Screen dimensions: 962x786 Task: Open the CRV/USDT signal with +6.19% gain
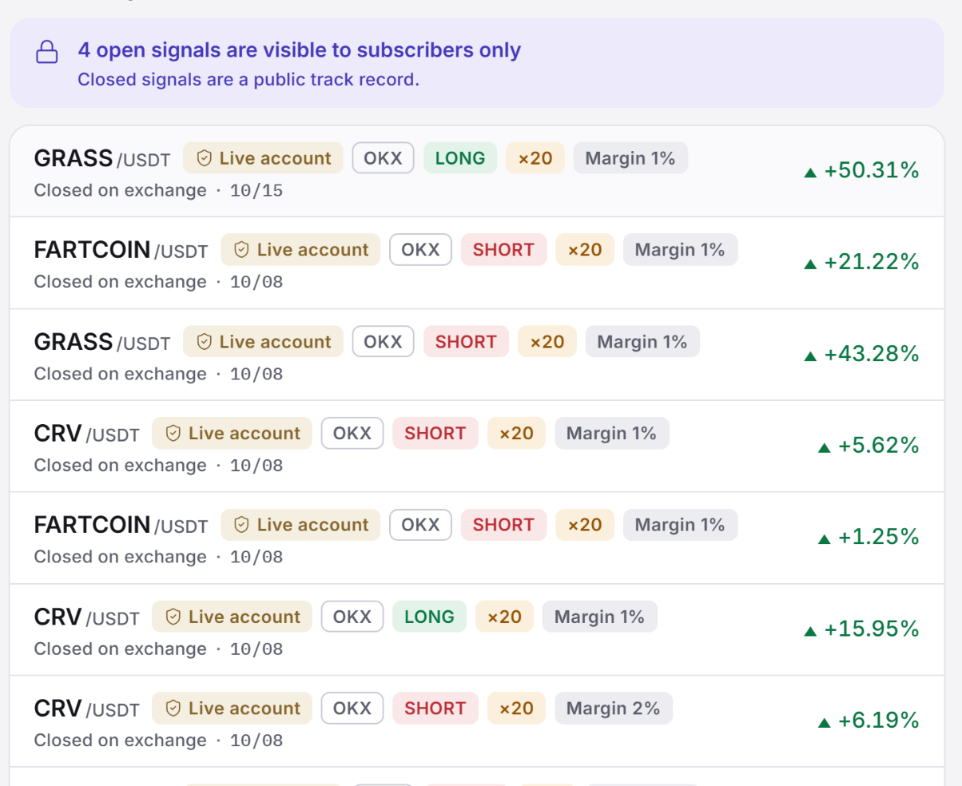pos(477,721)
